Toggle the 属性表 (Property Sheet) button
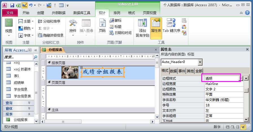The width and height of the screenshot is (253, 132). [x=156, y=28]
